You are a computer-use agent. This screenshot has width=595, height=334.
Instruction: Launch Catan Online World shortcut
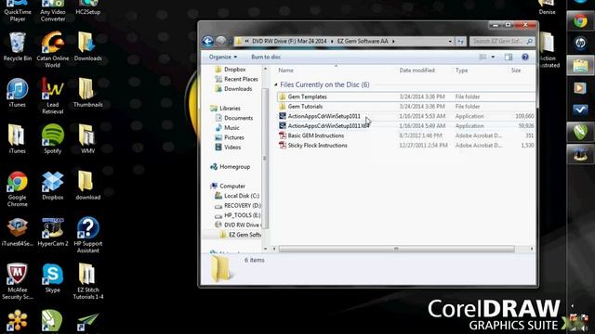click(x=53, y=49)
